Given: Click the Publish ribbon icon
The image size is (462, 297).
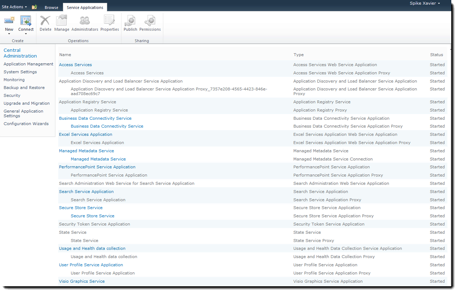Looking at the screenshot, I should pyautogui.click(x=130, y=20).
